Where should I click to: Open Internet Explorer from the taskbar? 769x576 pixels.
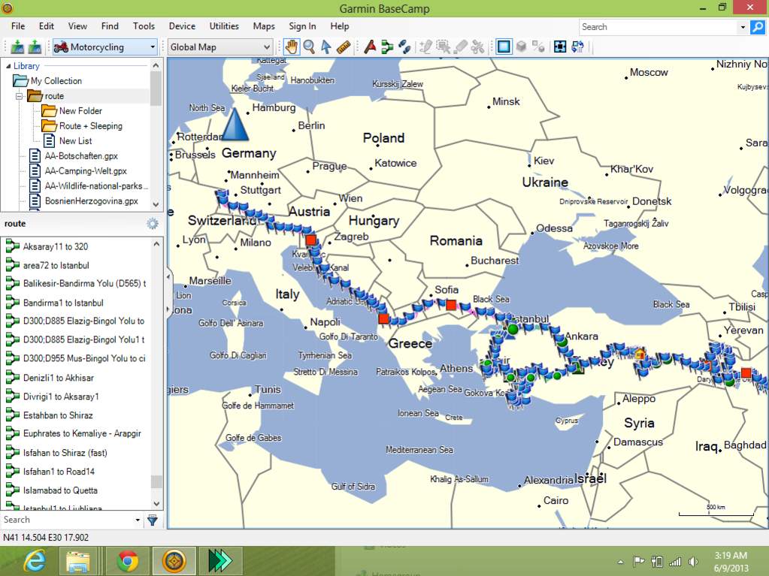[x=35, y=560]
